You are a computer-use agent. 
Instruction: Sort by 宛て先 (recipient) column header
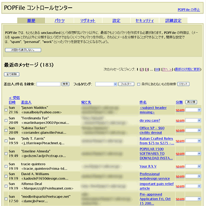point(86,102)
